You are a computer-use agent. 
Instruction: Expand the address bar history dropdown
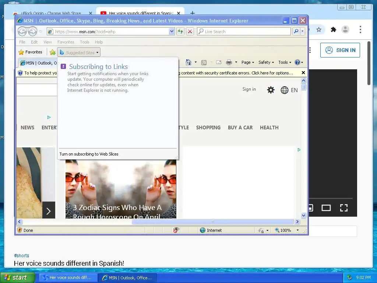tap(172, 31)
